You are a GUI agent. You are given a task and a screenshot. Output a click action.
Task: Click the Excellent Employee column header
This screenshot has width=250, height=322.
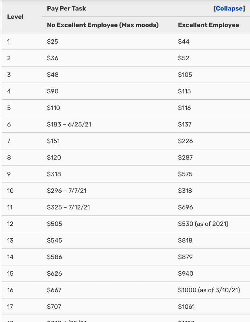pyautogui.click(x=208, y=25)
